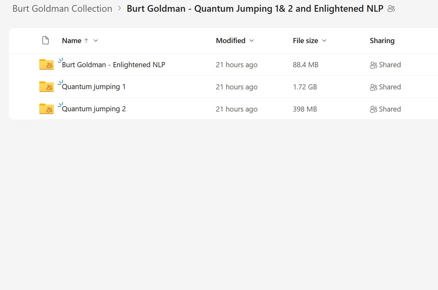The image size is (438, 290).
Task: Click the file type column header icon
Action: coord(46,41)
